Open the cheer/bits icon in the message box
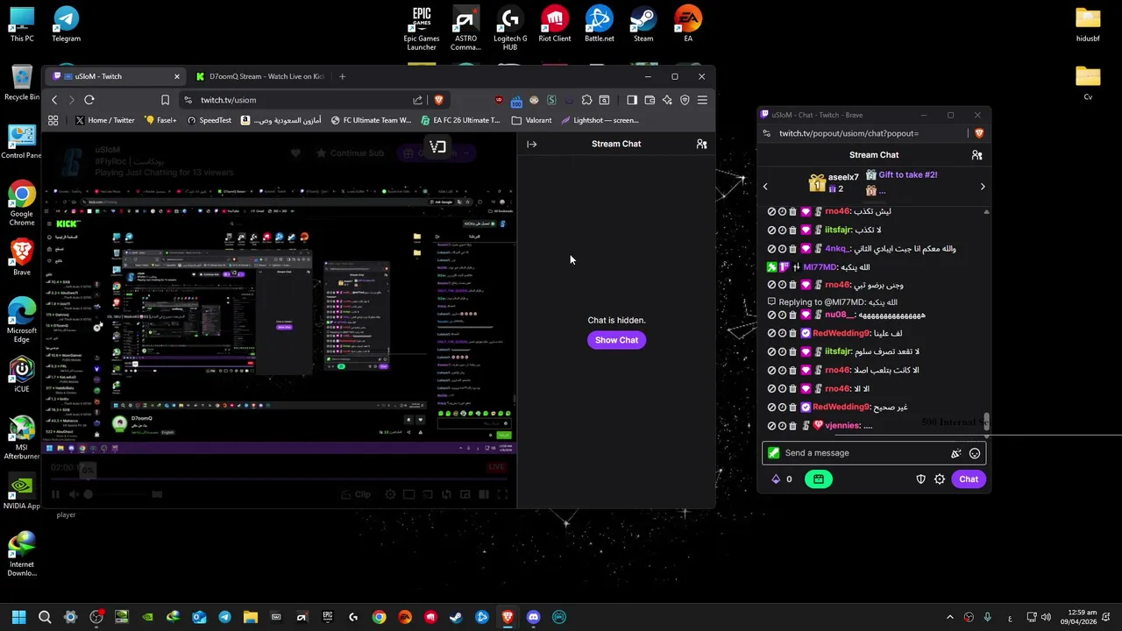1122x631 pixels. tap(955, 454)
